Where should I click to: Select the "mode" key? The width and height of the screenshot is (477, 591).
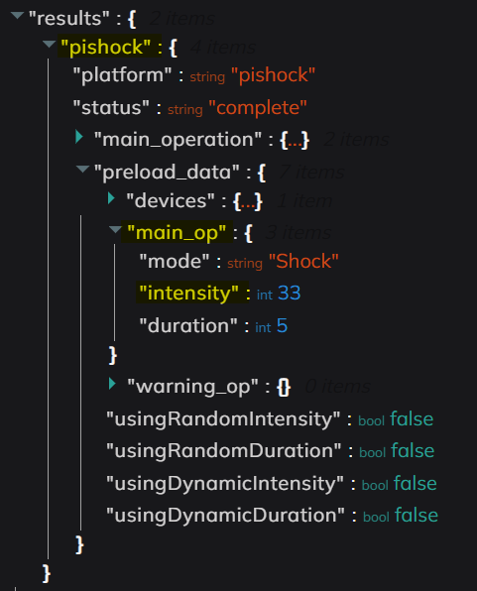[x=175, y=261]
